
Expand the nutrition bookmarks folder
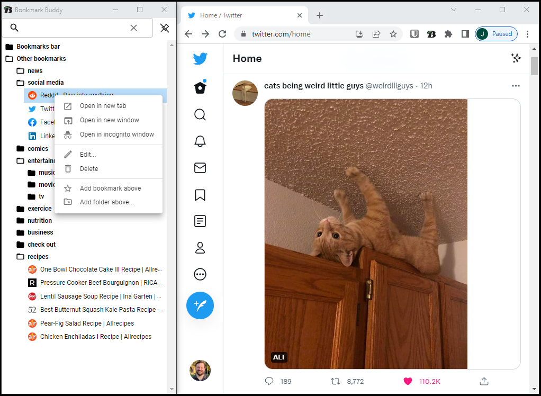[x=40, y=221]
